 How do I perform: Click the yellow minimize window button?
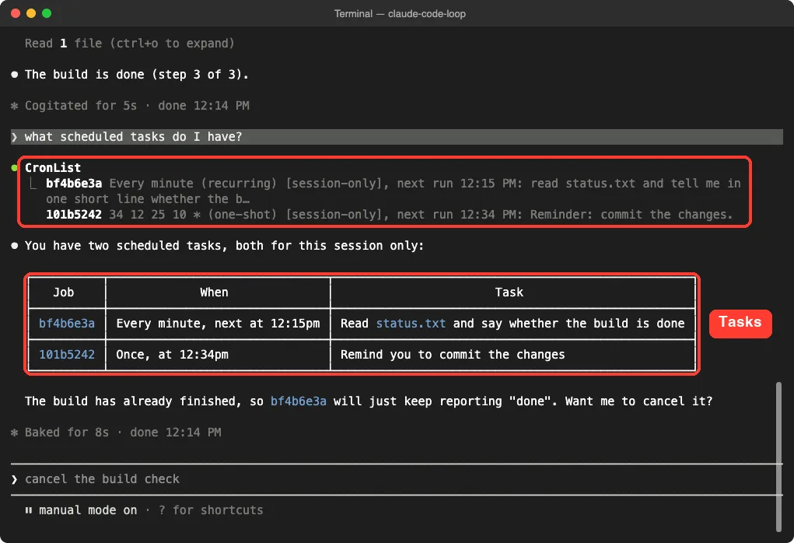[x=31, y=13]
